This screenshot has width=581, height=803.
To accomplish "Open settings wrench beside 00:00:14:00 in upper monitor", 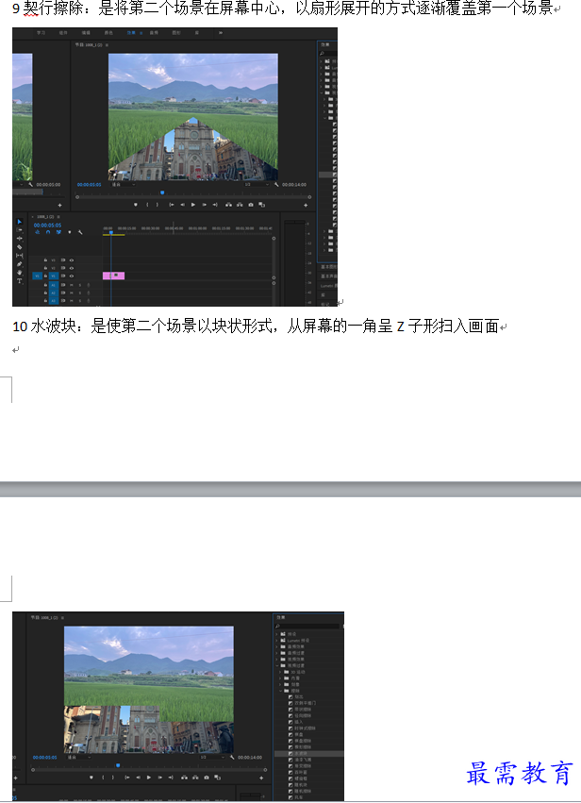I will [276, 184].
